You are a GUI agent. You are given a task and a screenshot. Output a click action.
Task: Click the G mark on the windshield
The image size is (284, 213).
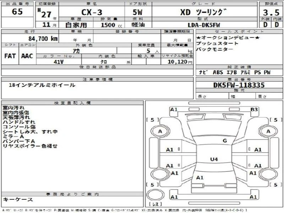[x=225, y=141]
